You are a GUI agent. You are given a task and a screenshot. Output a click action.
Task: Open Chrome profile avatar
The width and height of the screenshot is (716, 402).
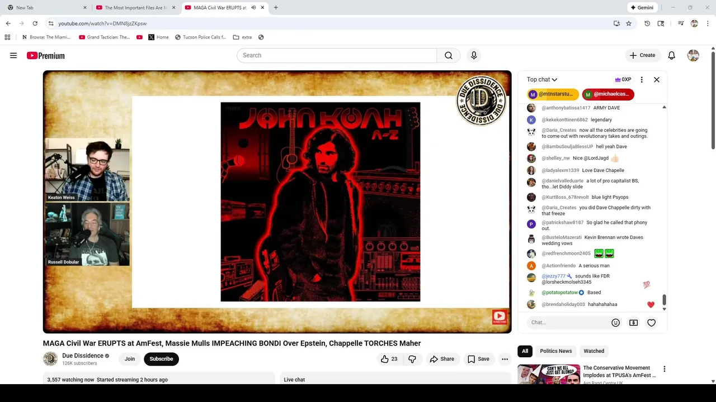pos(694,23)
